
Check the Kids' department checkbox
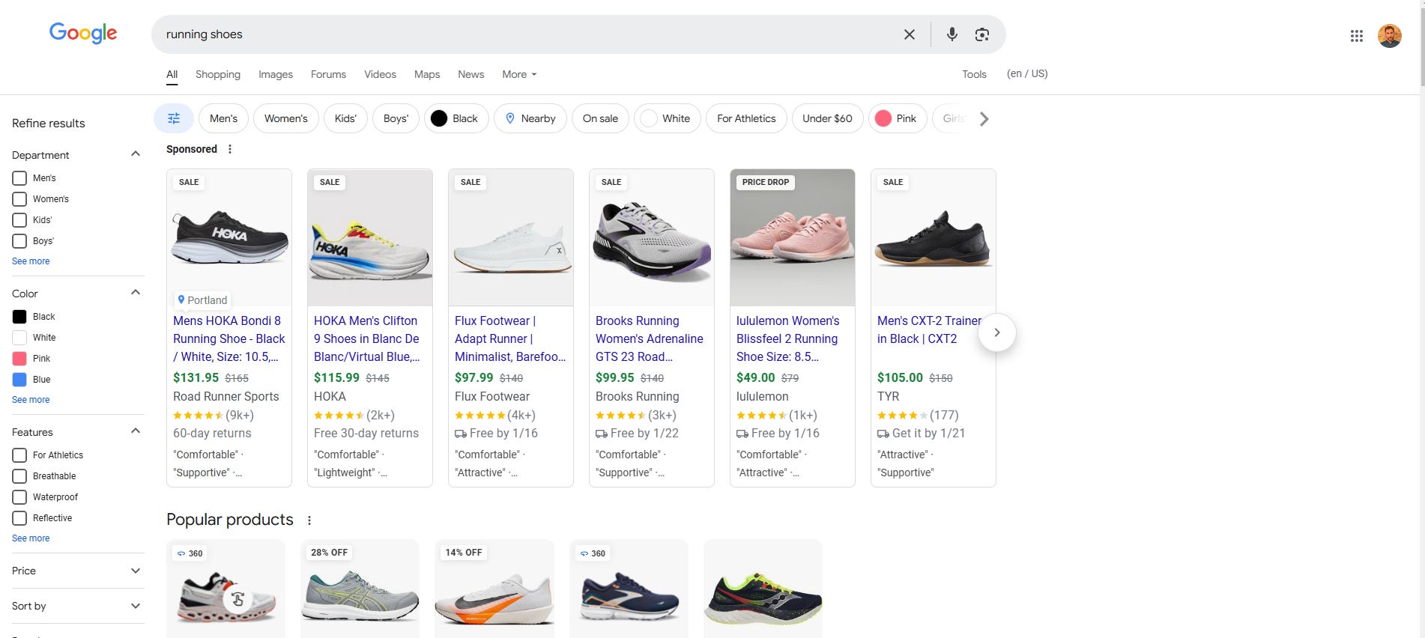[19, 220]
